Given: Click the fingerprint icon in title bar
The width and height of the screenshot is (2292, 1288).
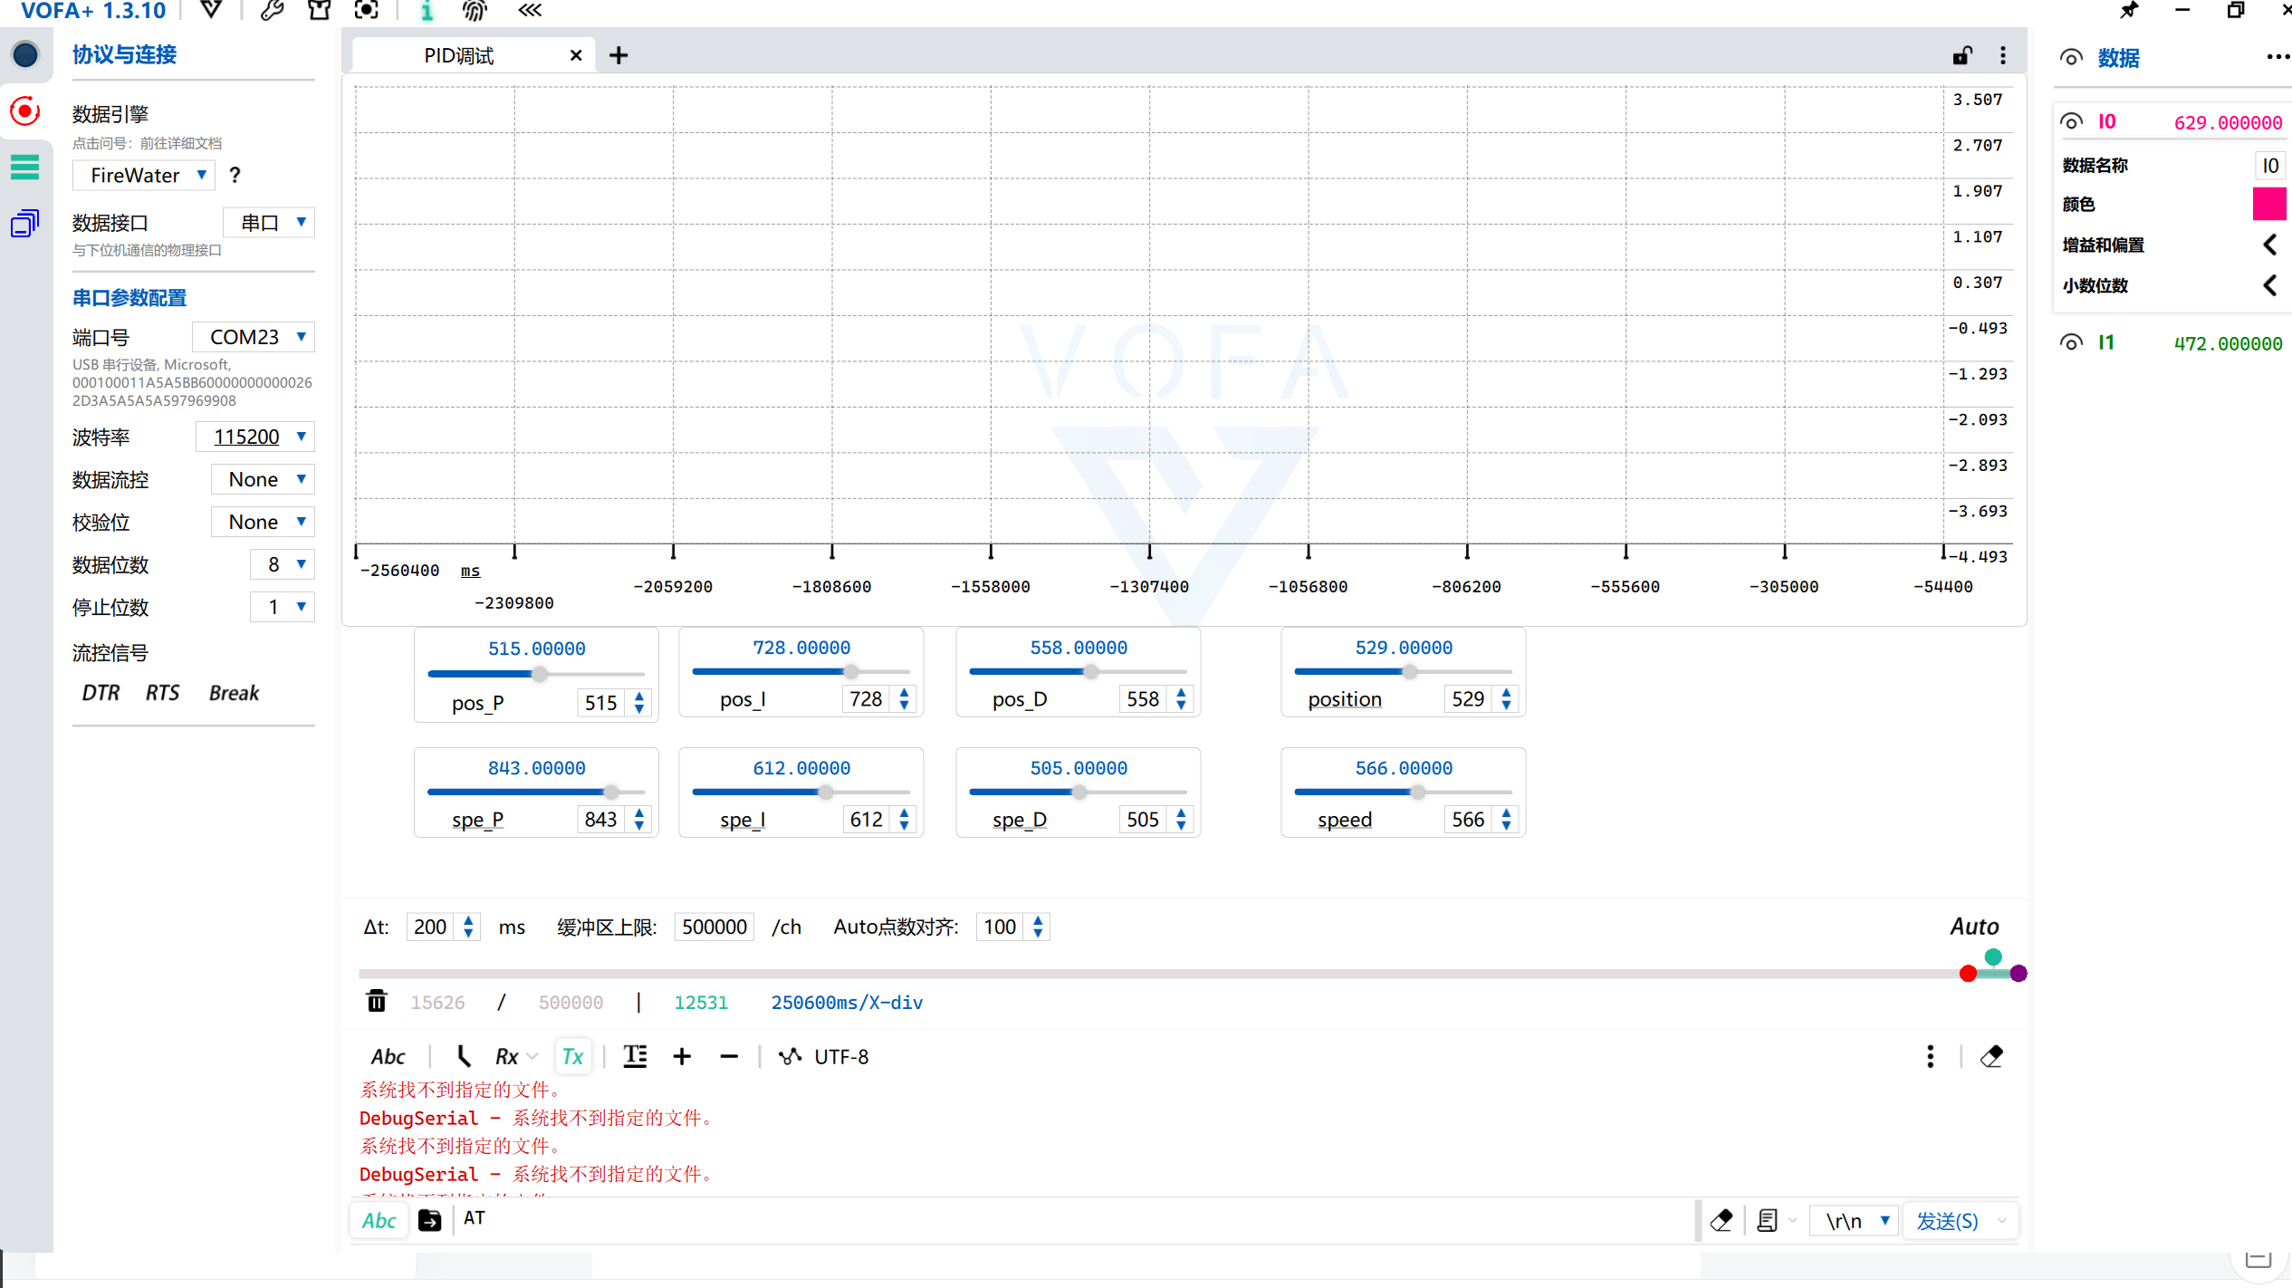Looking at the screenshot, I should pos(475,11).
